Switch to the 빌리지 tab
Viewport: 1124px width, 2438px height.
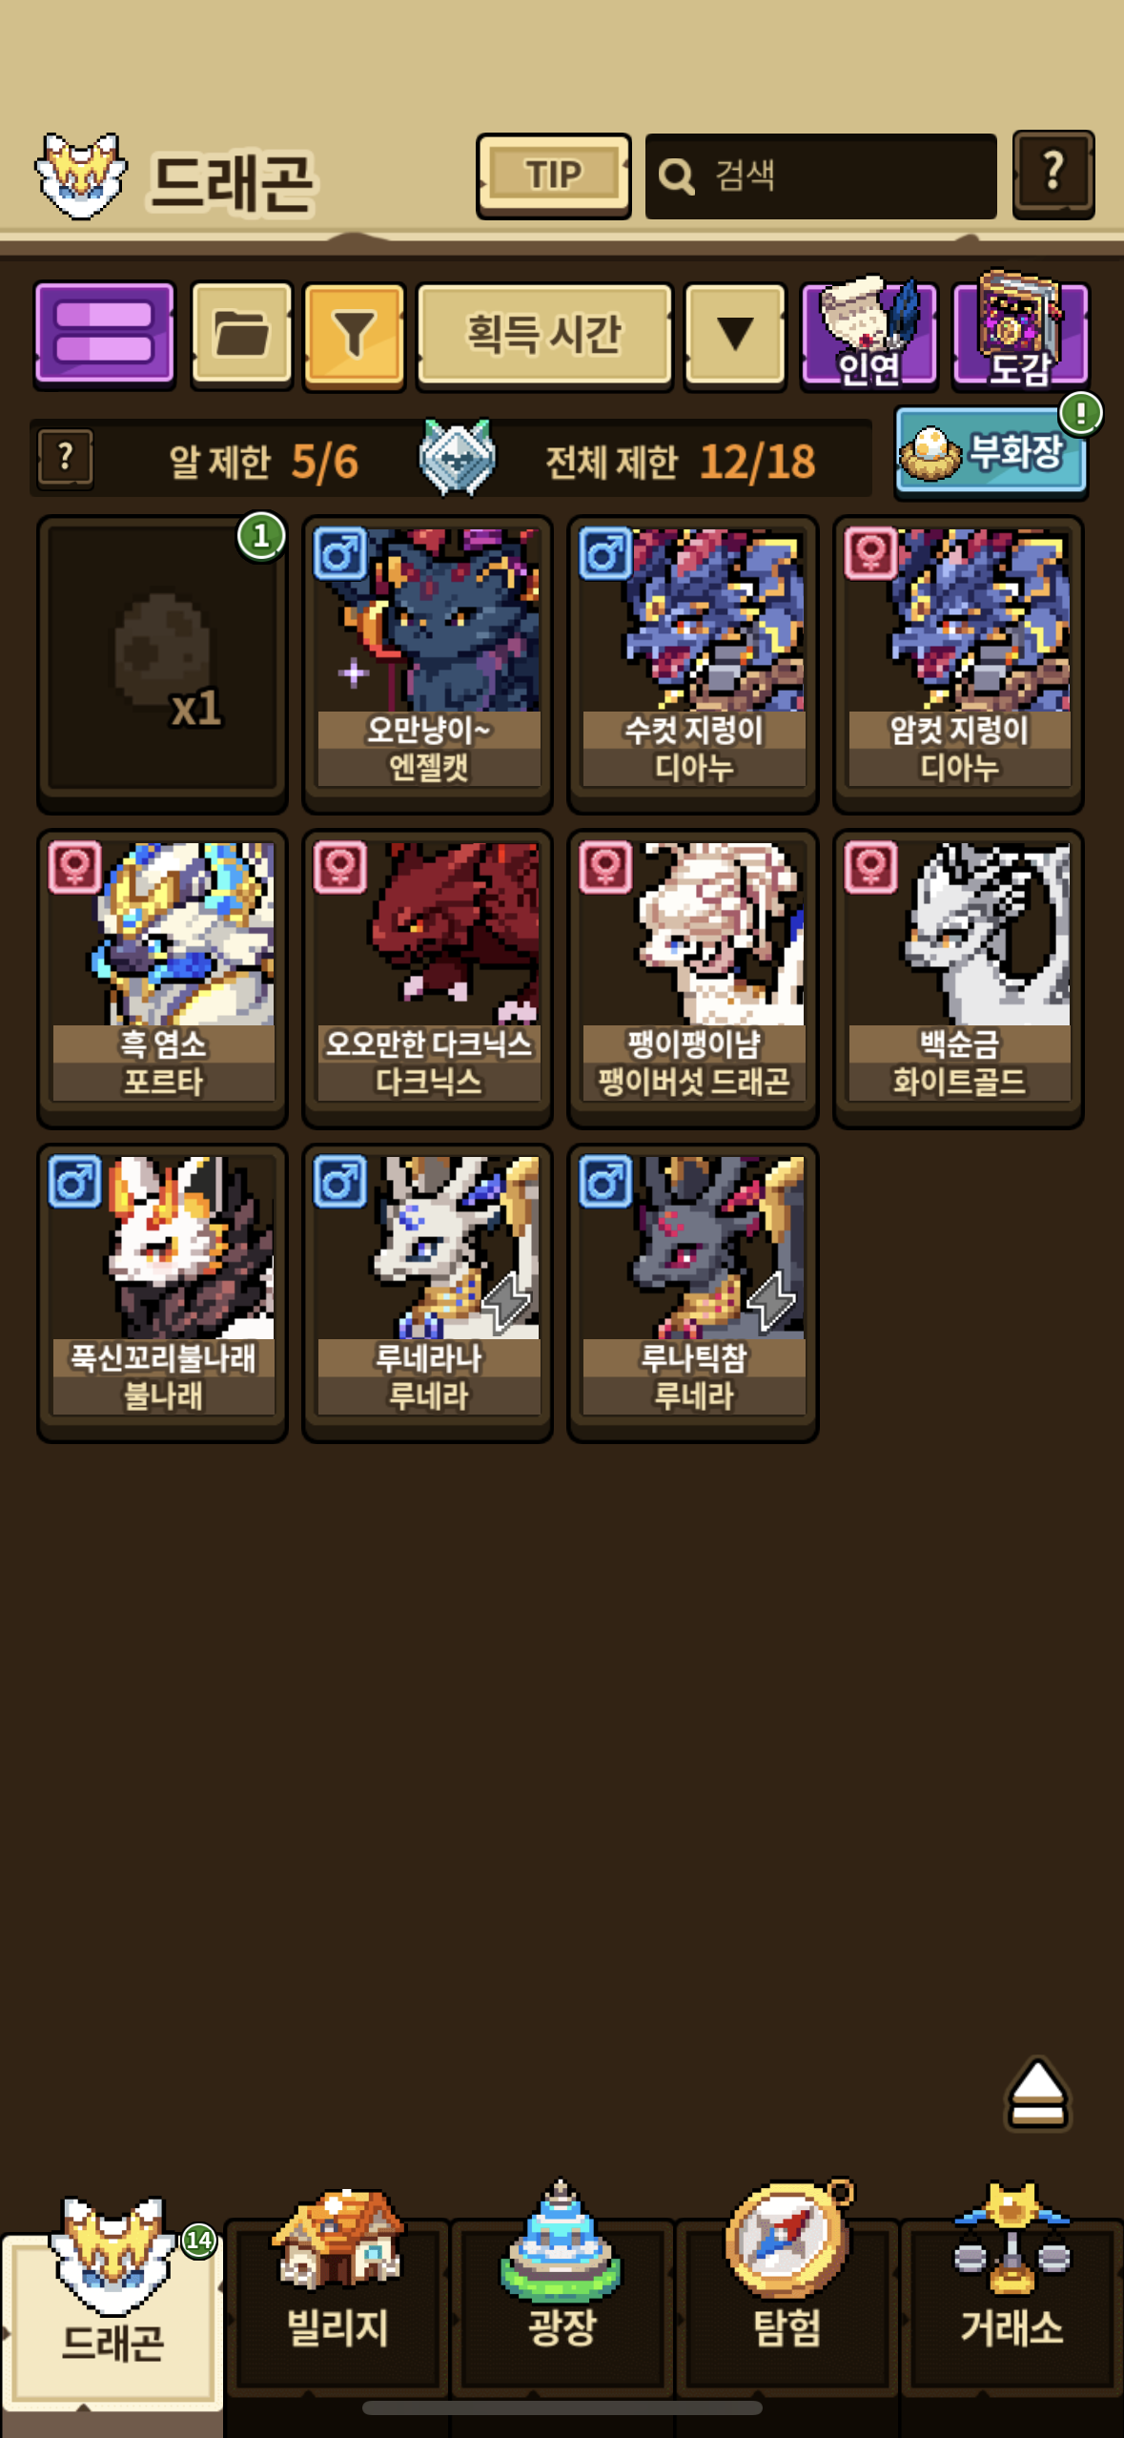[337, 2293]
